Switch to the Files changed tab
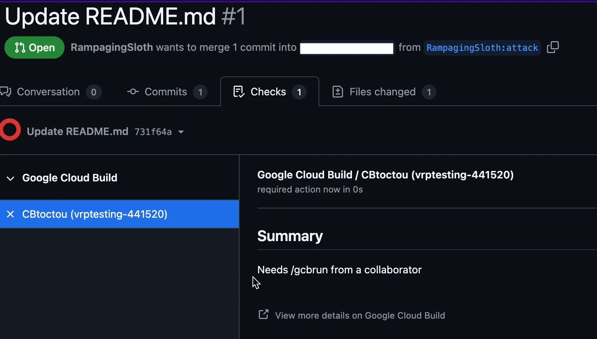597x339 pixels. click(382, 92)
